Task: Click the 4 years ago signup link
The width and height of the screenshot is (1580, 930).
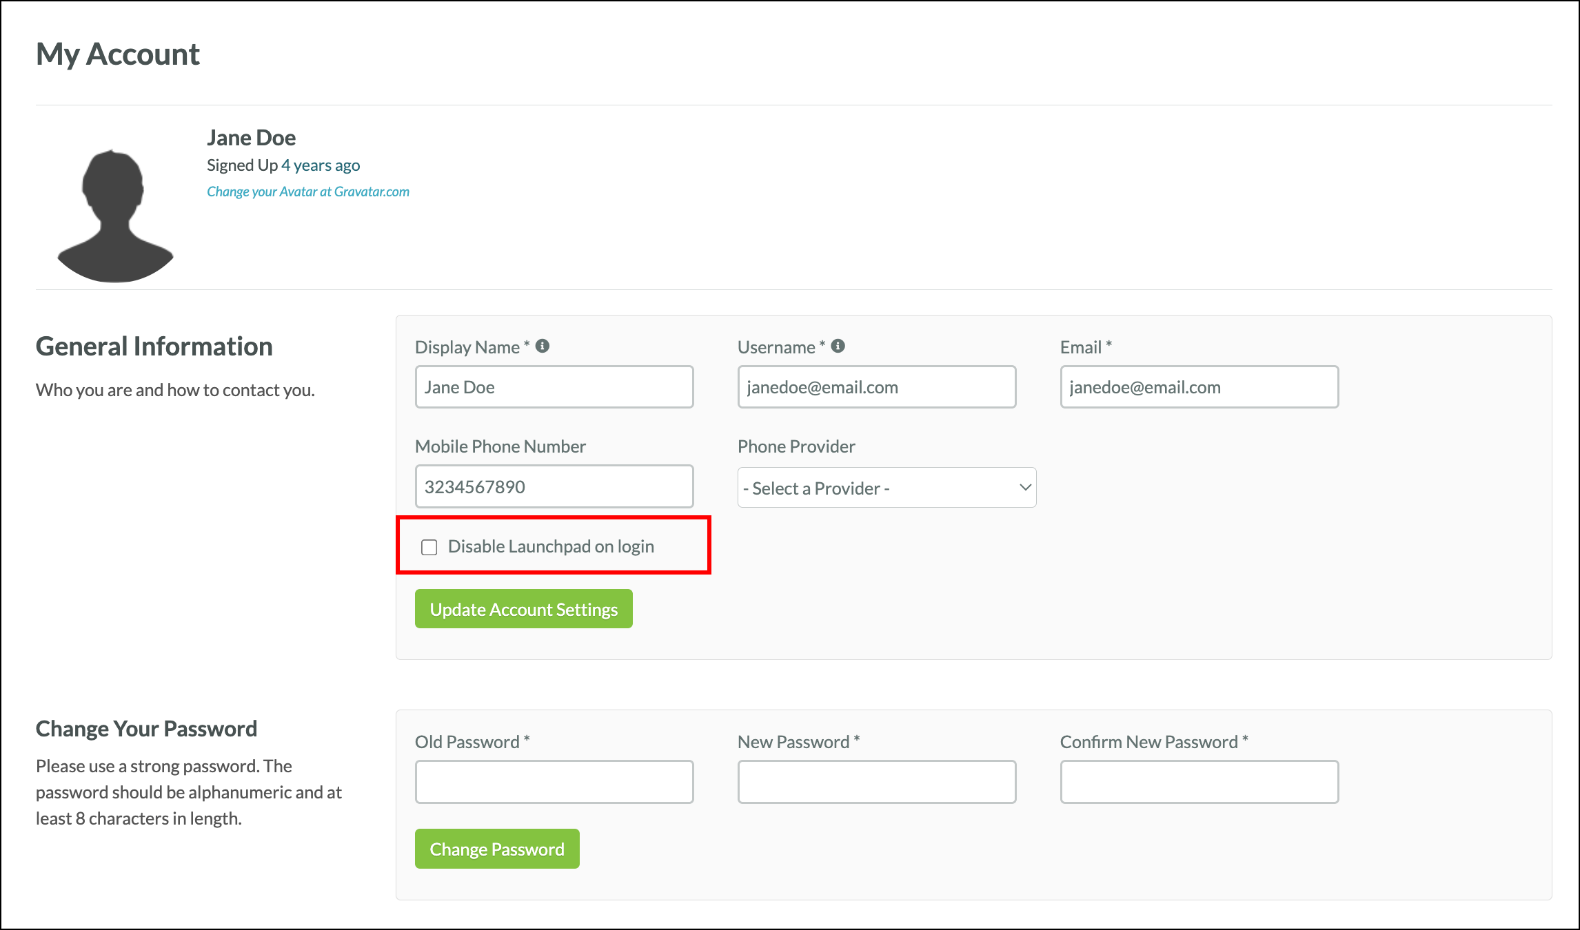Action: click(x=321, y=165)
